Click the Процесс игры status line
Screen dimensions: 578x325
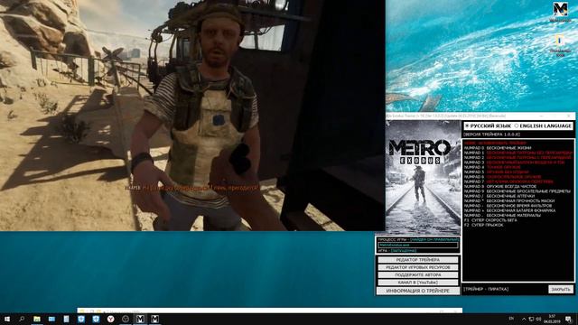point(418,239)
